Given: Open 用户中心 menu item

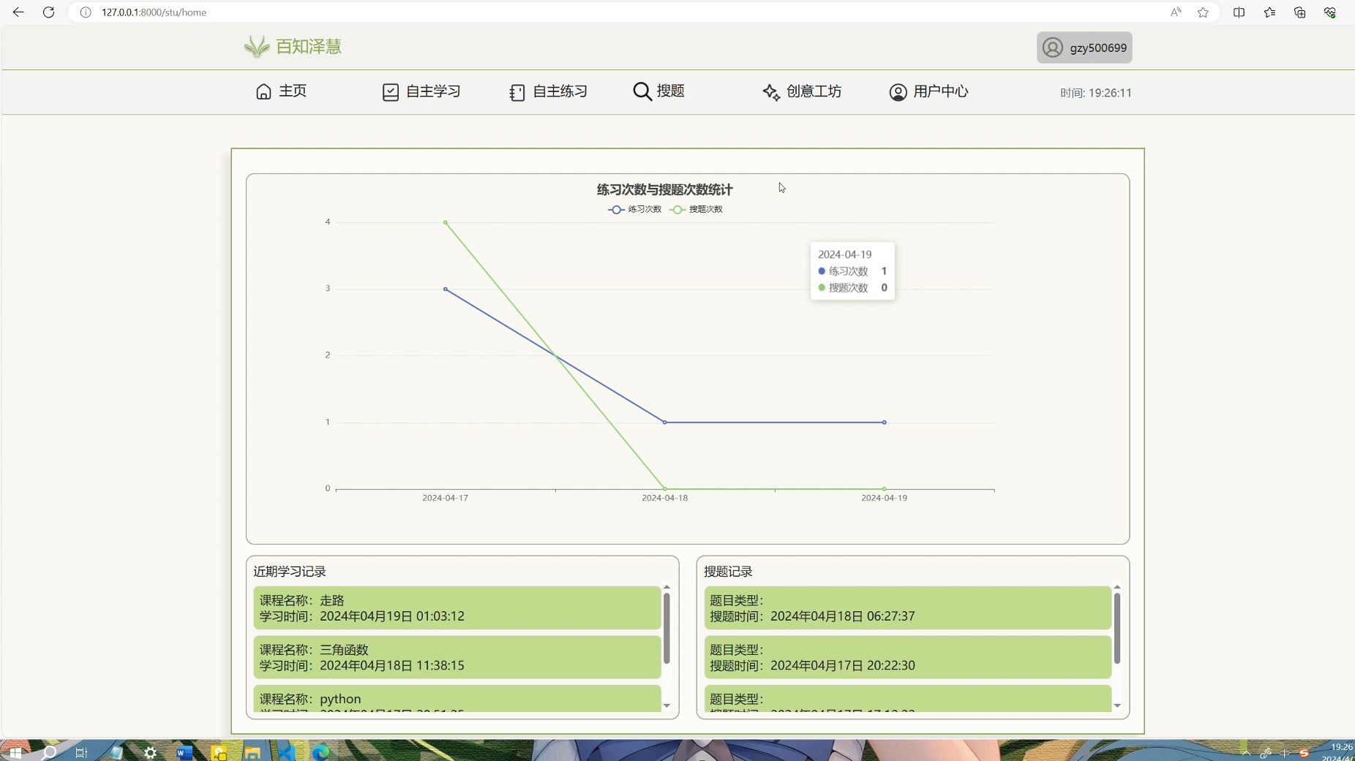Looking at the screenshot, I should tap(928, 92).
